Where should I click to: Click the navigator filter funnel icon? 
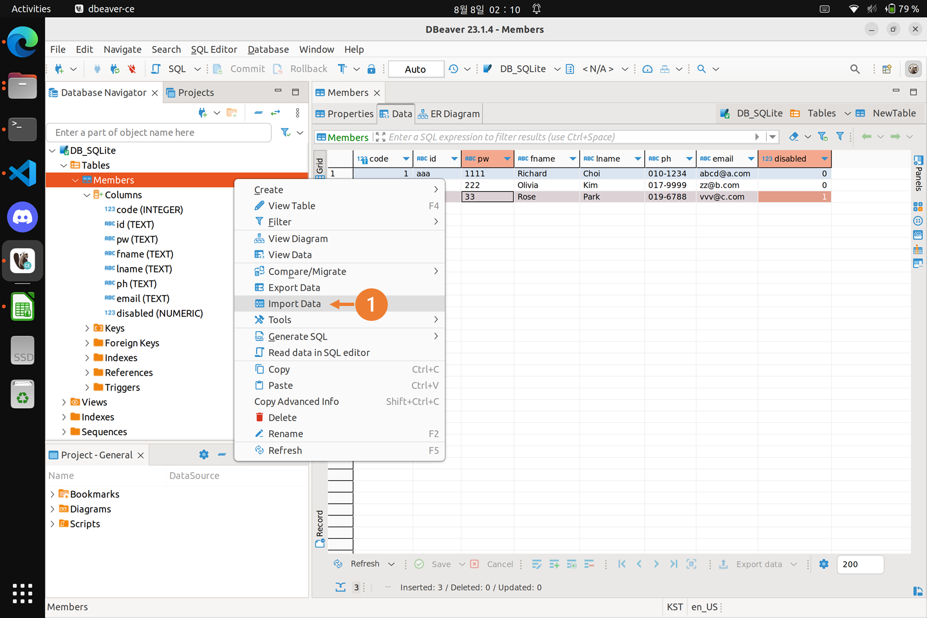coord(286,132)
